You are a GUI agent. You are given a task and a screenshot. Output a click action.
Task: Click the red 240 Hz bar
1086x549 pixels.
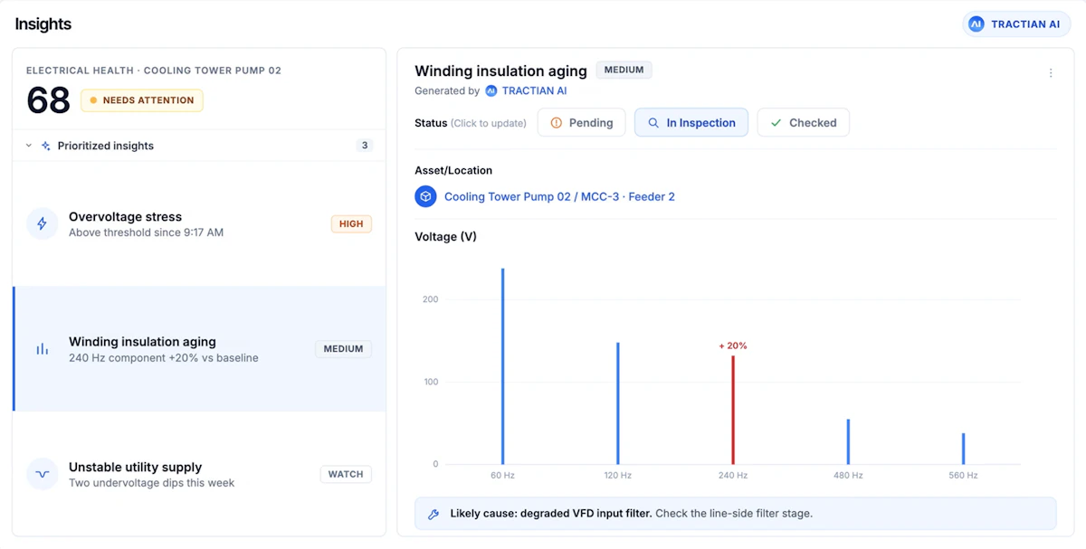733,410
